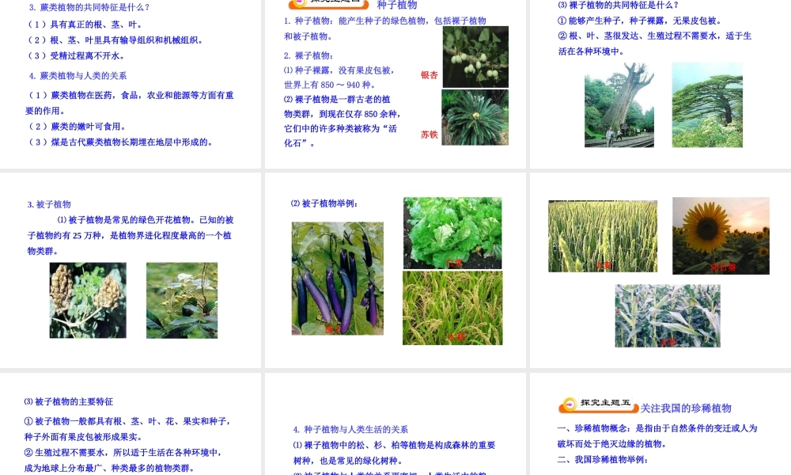Select '① 能够产生种子，种子裸露，无果皮包被。'
Image resolution: width=791 pixels, height=475 pixels.
641,21
